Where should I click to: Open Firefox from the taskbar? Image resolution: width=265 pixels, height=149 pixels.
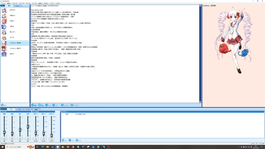click(68, 147)
